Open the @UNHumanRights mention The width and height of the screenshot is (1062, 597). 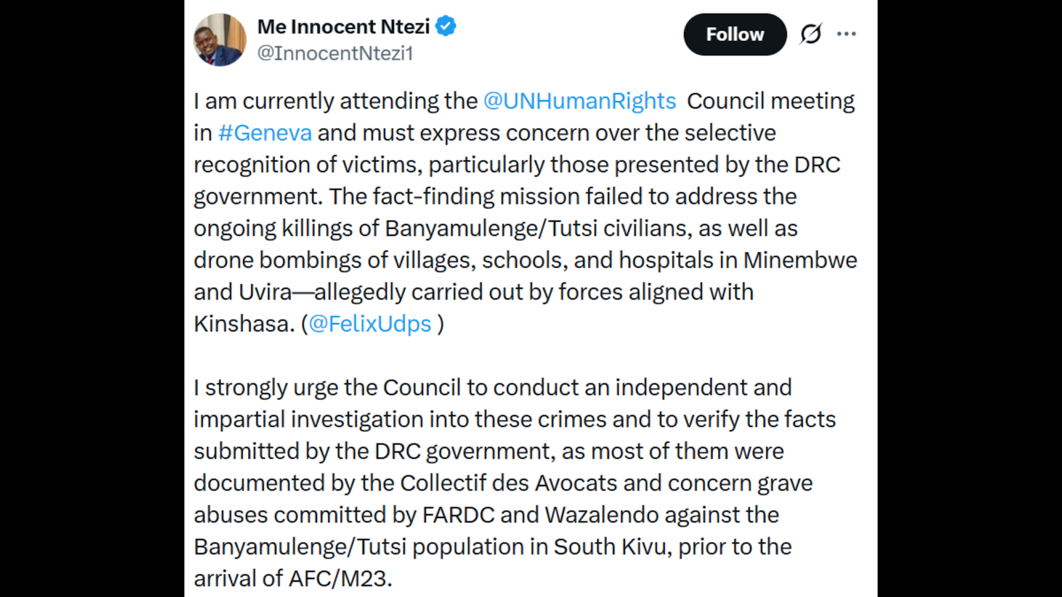pyautogui.click(x=579, y=101)
